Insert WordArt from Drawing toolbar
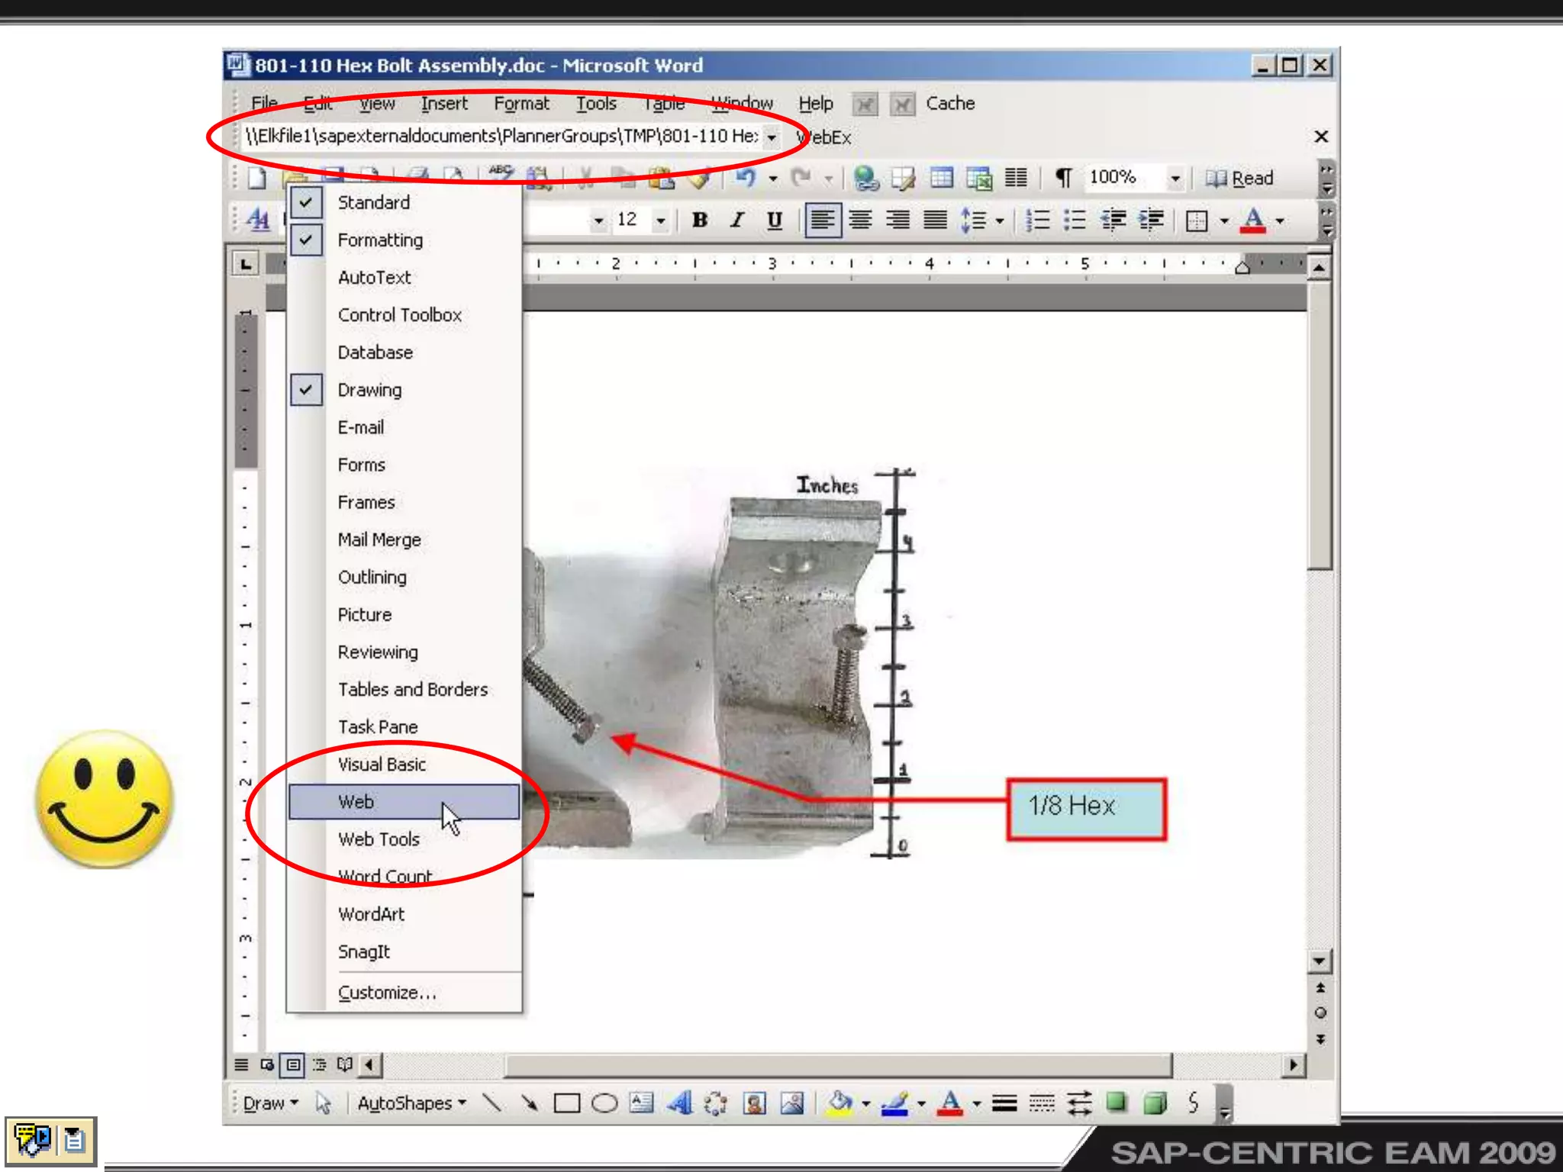The width and height of the screenshot is (1563, 1172). [679, 1103]
